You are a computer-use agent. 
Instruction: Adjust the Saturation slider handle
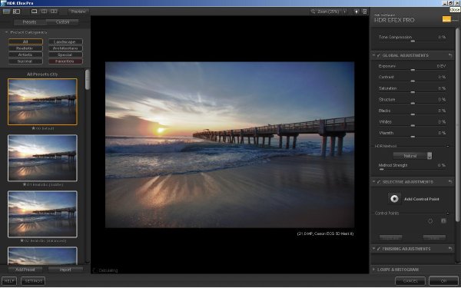pos(413,92)
